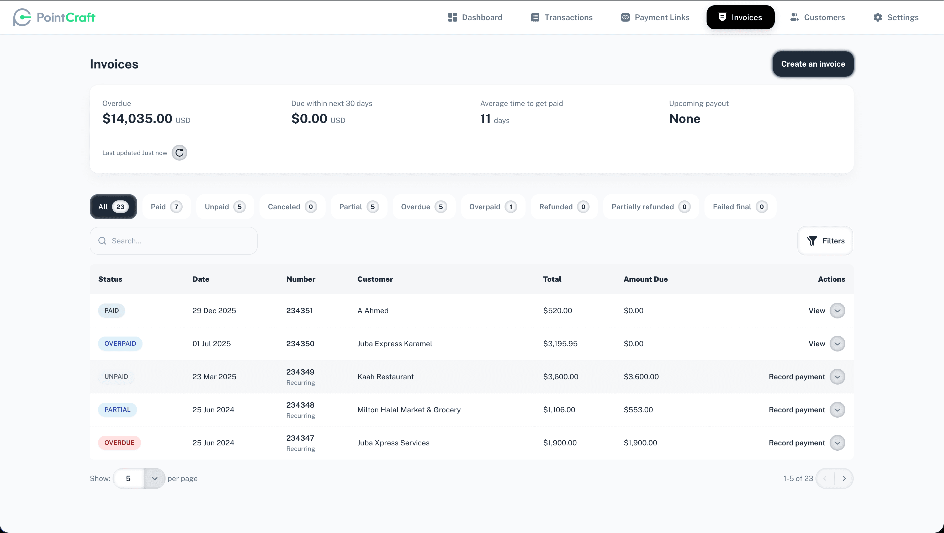
Task: Select the All 23 filter tab
Action: tap(113, 207)
